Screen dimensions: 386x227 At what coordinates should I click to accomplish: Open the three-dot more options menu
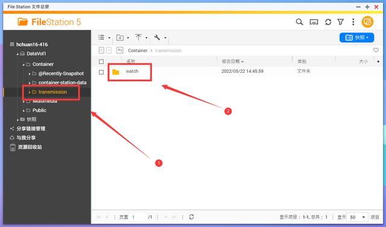pos(353,22)
